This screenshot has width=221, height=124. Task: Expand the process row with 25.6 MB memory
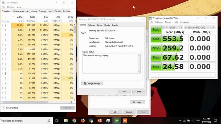(2, 93)
